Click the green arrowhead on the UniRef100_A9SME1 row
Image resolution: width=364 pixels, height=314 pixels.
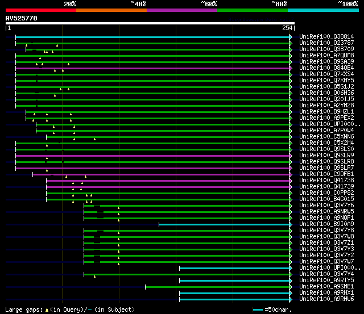pos(291,287)
